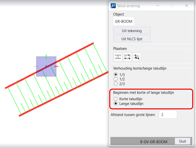Close the Talud arcering window
The width and height of the screenshot is (196, 148).
187,6
